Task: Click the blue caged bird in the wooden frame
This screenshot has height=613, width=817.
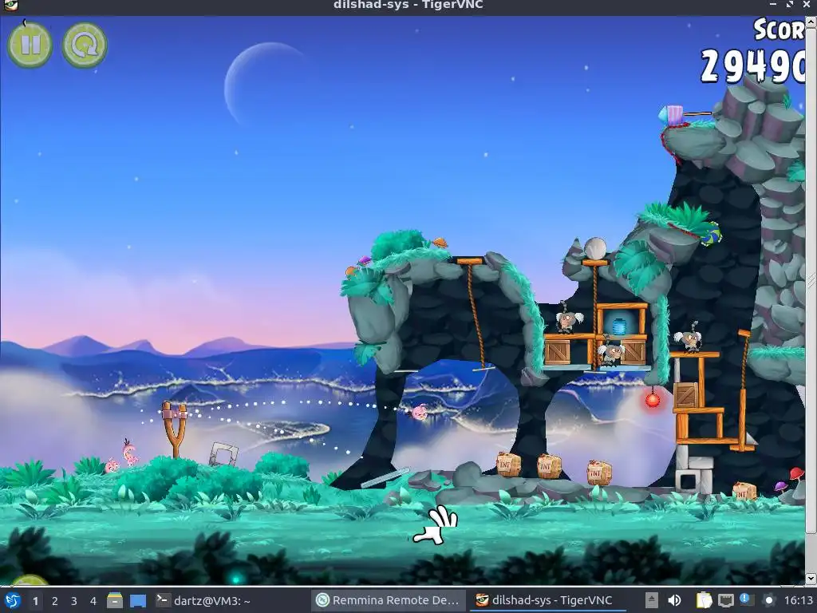Action: 618,326
